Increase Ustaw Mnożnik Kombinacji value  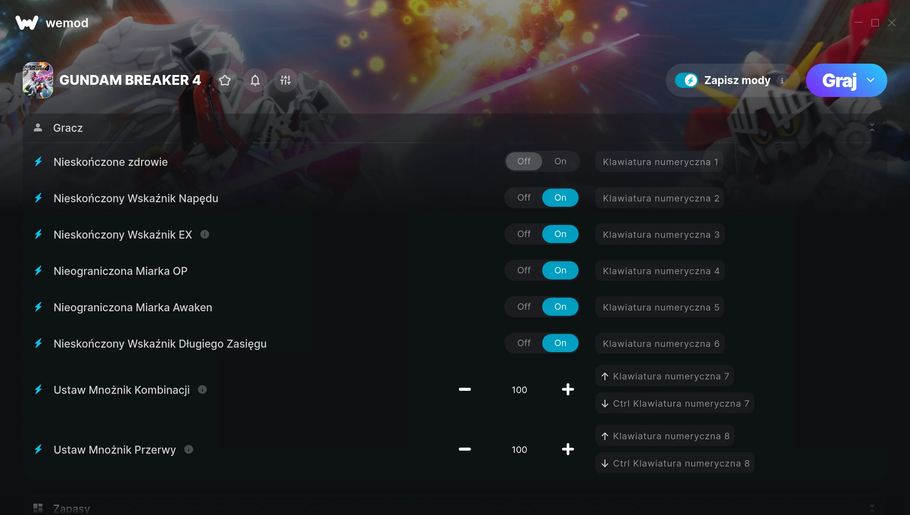point(568,390)
